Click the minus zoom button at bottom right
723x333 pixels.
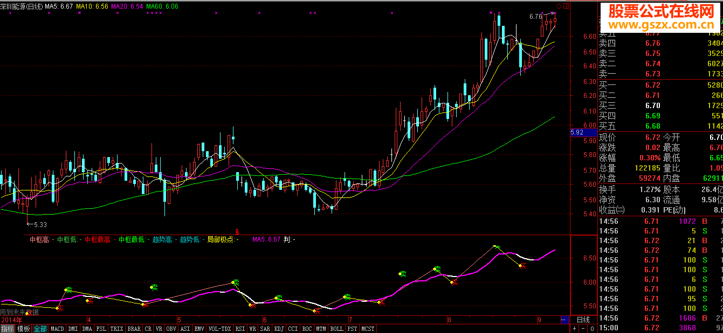(583, 328)
